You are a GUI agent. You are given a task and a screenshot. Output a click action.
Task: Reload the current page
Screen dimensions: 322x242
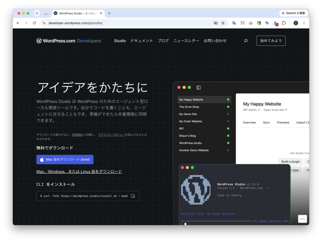[x=34, y=23]
